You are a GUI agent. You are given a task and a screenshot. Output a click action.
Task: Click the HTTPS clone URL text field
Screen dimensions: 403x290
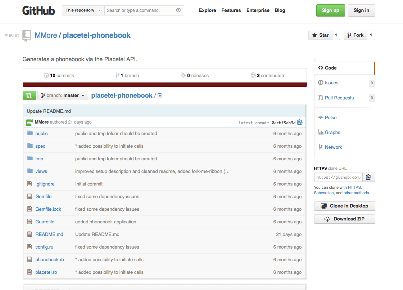(x=338, y=177)
